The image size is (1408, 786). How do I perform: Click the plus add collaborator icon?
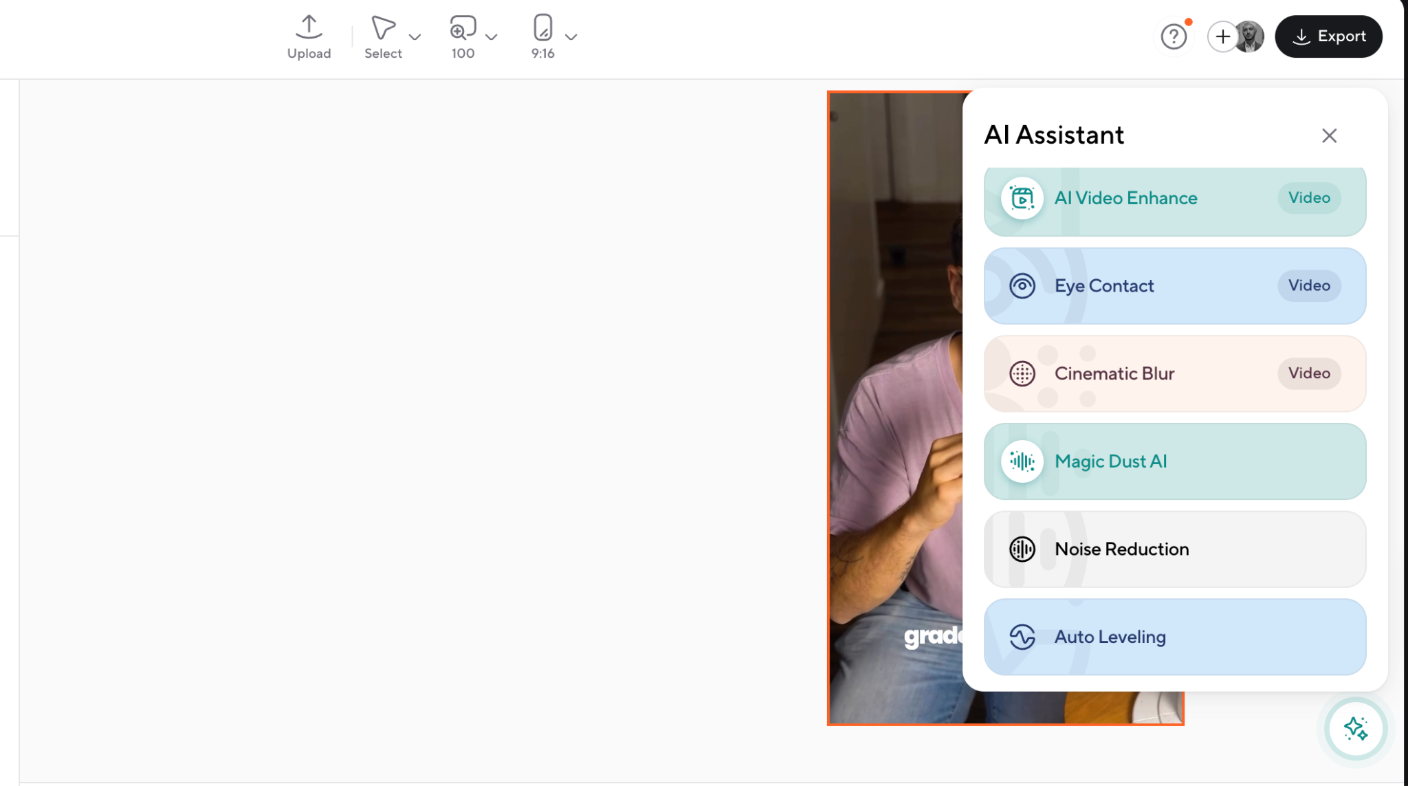click(x=1222, y=36)
